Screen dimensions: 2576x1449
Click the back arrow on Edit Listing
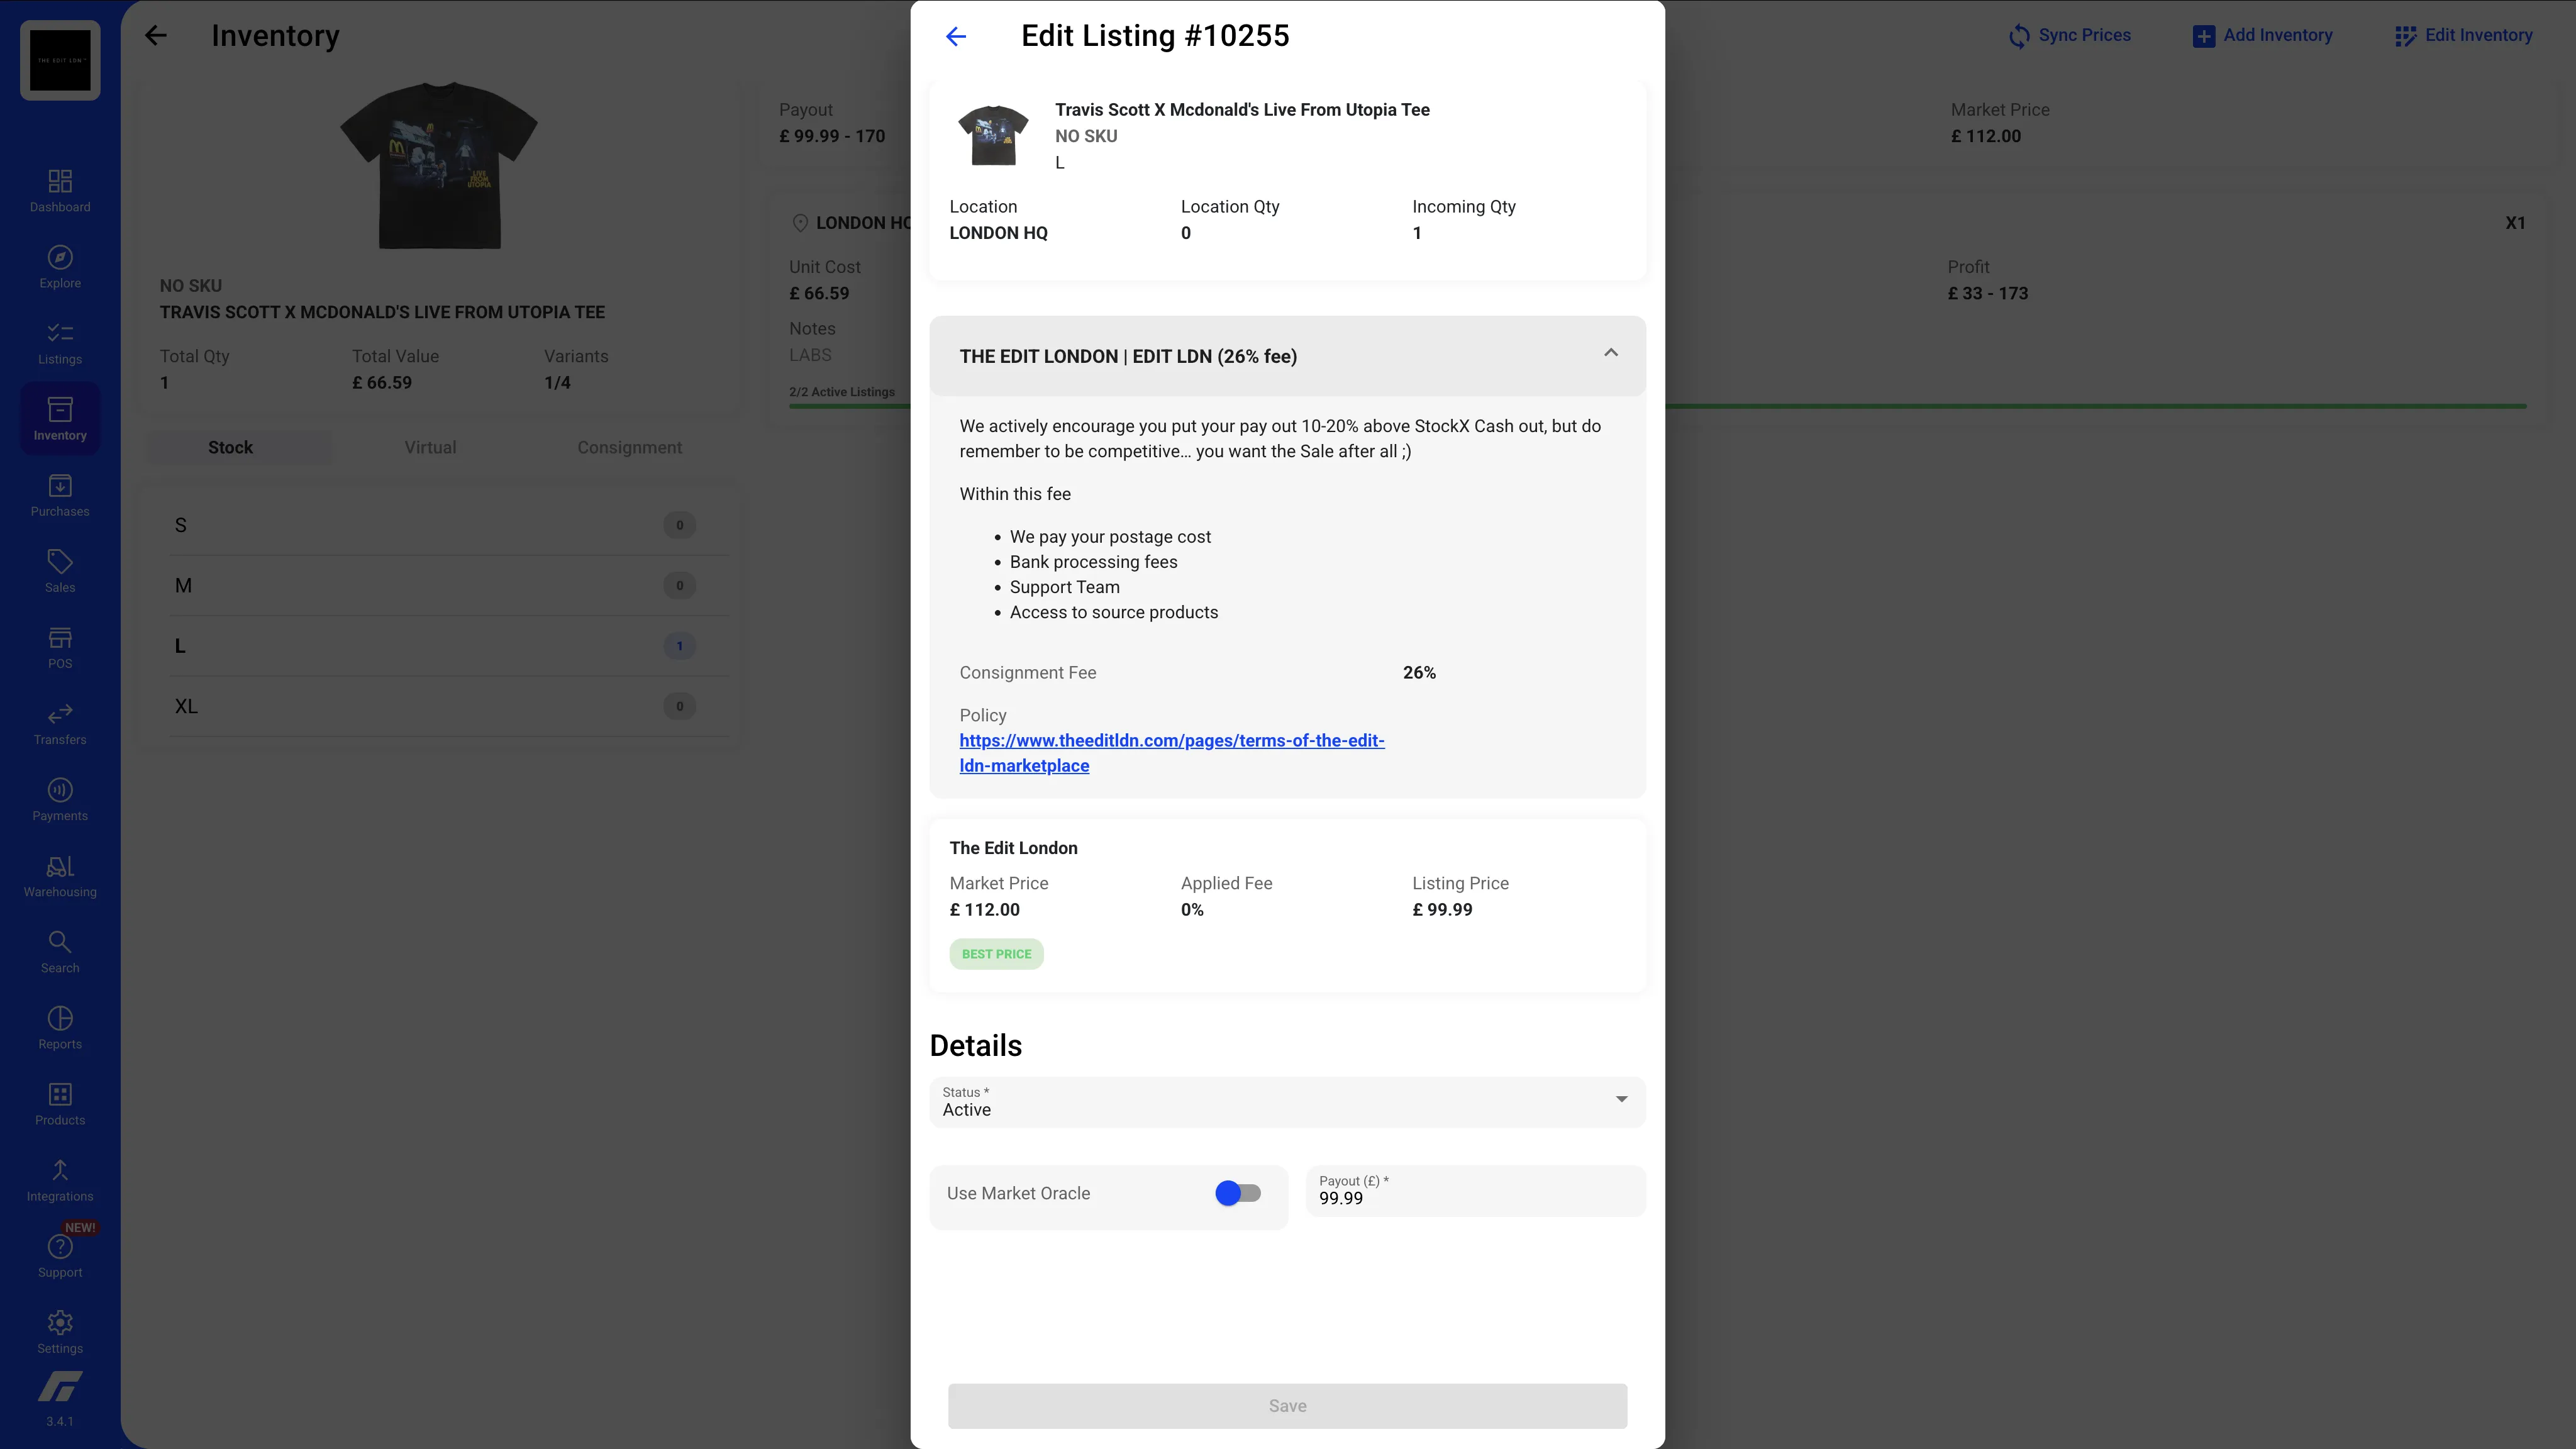point(956,36)
